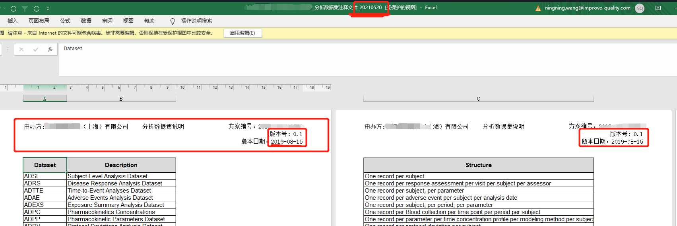
Task: Switch to the 页面布局 tab
Action: 39,21
